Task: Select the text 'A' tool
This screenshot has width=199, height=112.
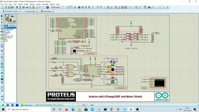Action: click(x=2, y=76)
